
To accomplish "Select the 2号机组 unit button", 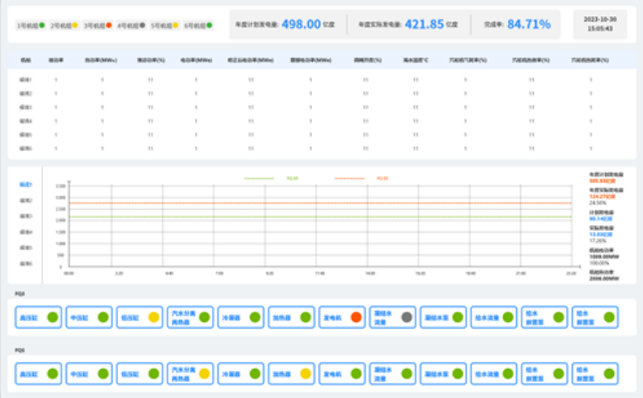I will pos(64,25).
